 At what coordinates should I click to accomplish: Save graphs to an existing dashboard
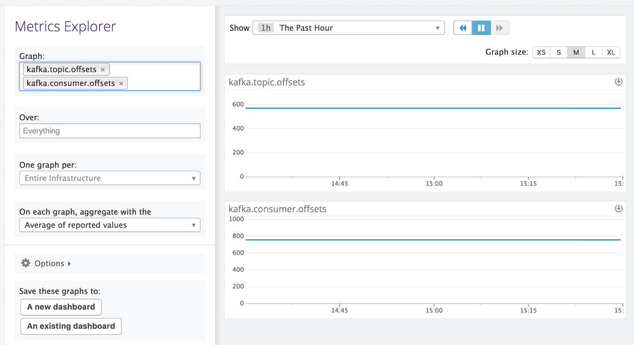coord(71,326)
